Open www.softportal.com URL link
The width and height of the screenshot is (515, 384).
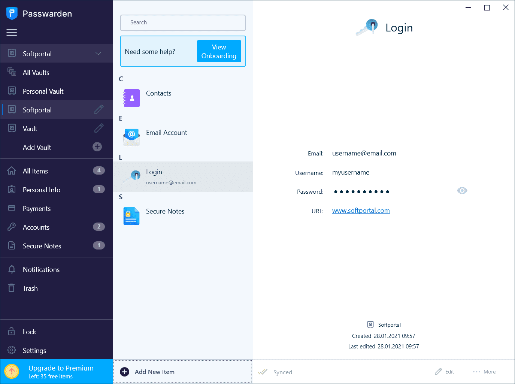pos(361,211)
